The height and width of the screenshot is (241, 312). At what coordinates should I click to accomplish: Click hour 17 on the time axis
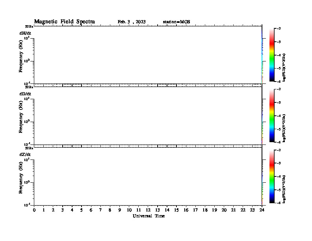pos(195,210)
